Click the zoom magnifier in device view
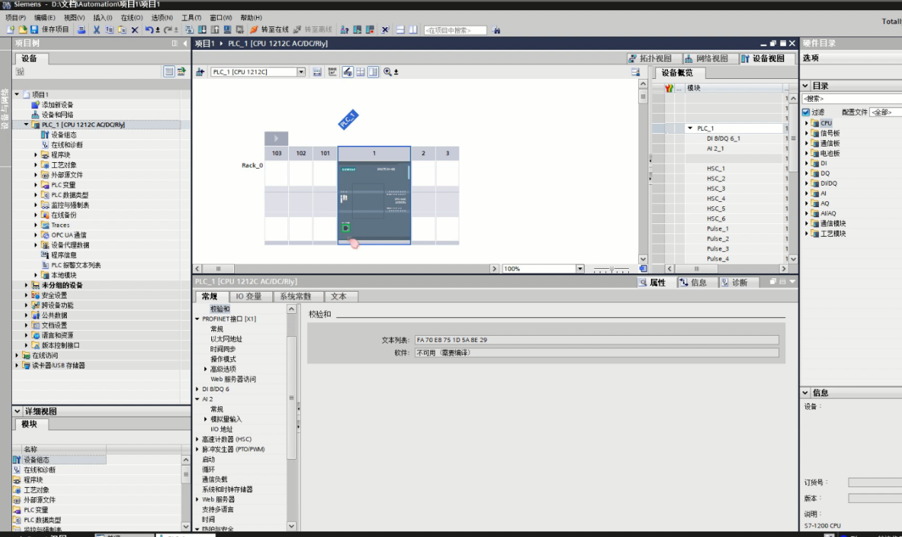The width and height of the screenshot is (902, 537). click(388, 72)
